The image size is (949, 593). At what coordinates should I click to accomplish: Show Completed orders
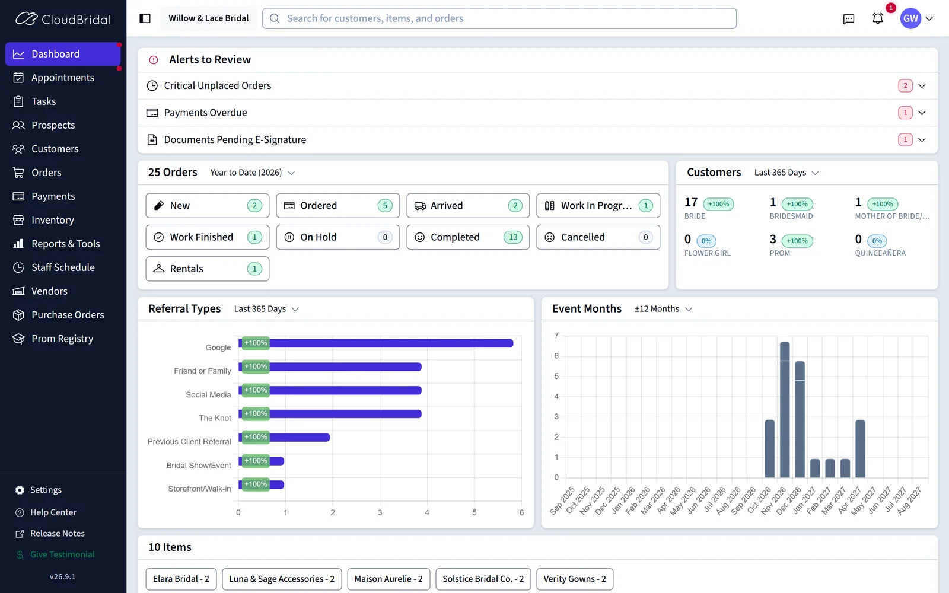pos(468,237)
